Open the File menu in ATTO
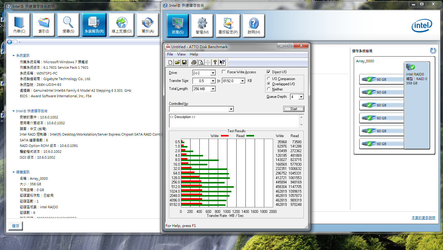 click(170, 54)
